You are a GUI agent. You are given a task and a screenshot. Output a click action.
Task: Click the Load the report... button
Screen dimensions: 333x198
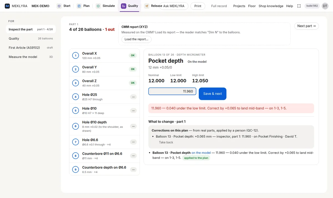[137, 39]
